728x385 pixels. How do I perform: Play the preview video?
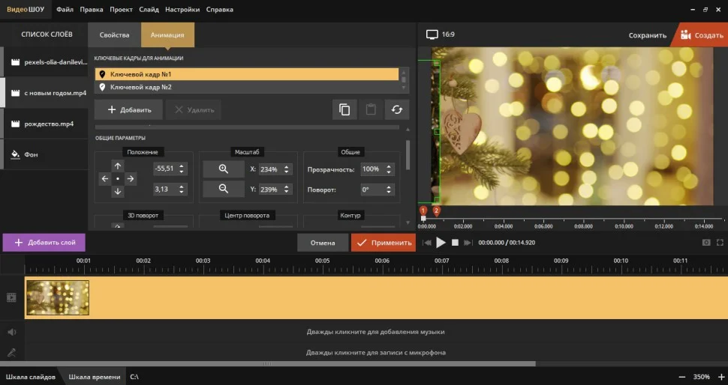click(441, 243)
